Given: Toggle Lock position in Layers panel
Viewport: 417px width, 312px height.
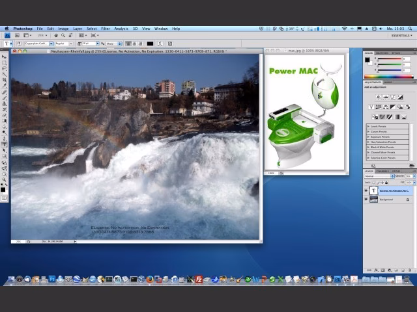Looking at the screenshot, I should 382,183.
